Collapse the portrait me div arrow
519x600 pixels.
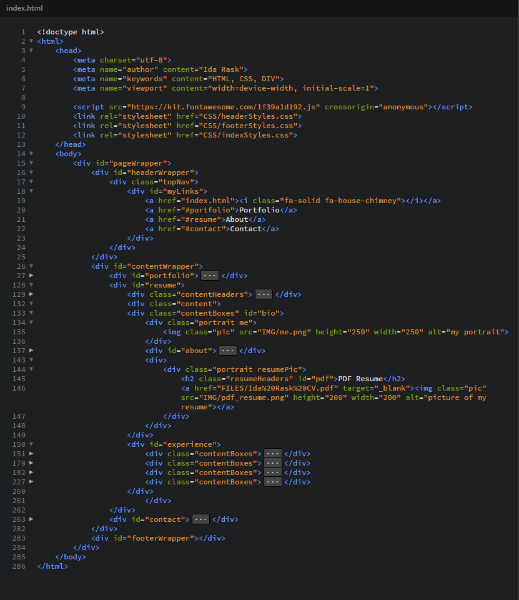[x=31, y=322]
